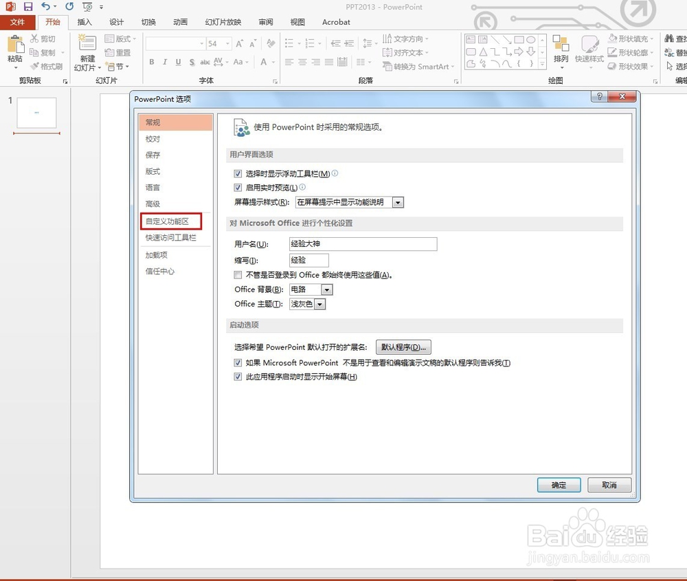Screen dimensions: 687x581
Task: Click the 默认程序 button
Action: click(x=403, y=347)
